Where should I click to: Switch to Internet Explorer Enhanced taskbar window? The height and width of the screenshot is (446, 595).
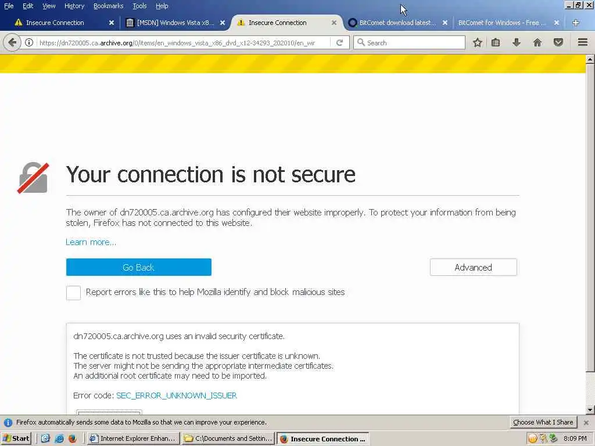tap(133, 438)
